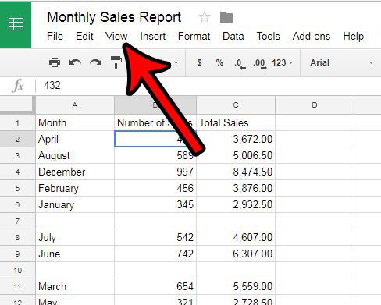The width and height of the screenshot is (381, 305).
Task: Open the Data menu
Action: pos(233,36)
